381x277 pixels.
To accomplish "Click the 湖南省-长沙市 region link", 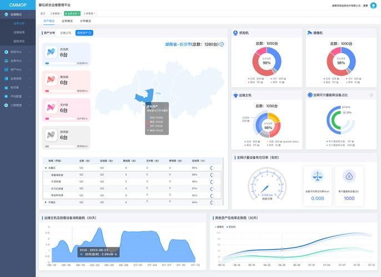I will [178, 44].
